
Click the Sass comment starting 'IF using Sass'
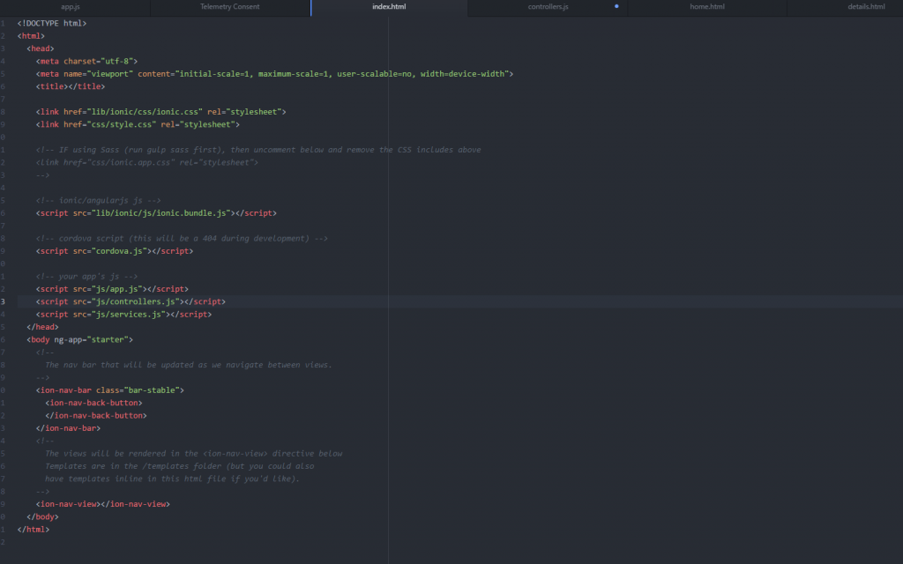coord(258,150)
